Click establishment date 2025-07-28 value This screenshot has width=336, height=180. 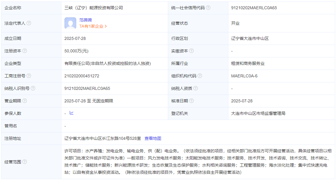click(x=75, y=38)
